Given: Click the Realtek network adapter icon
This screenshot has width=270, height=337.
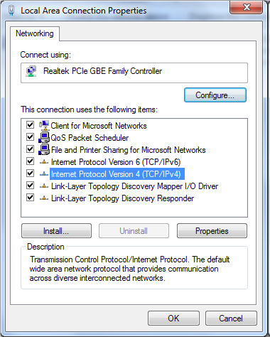Looking at the screenshot, I should pos(31,71).
